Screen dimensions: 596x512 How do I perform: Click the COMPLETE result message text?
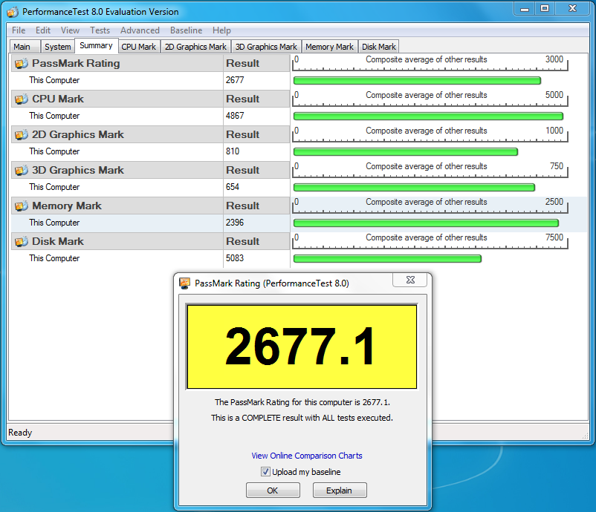pos(302,418)
